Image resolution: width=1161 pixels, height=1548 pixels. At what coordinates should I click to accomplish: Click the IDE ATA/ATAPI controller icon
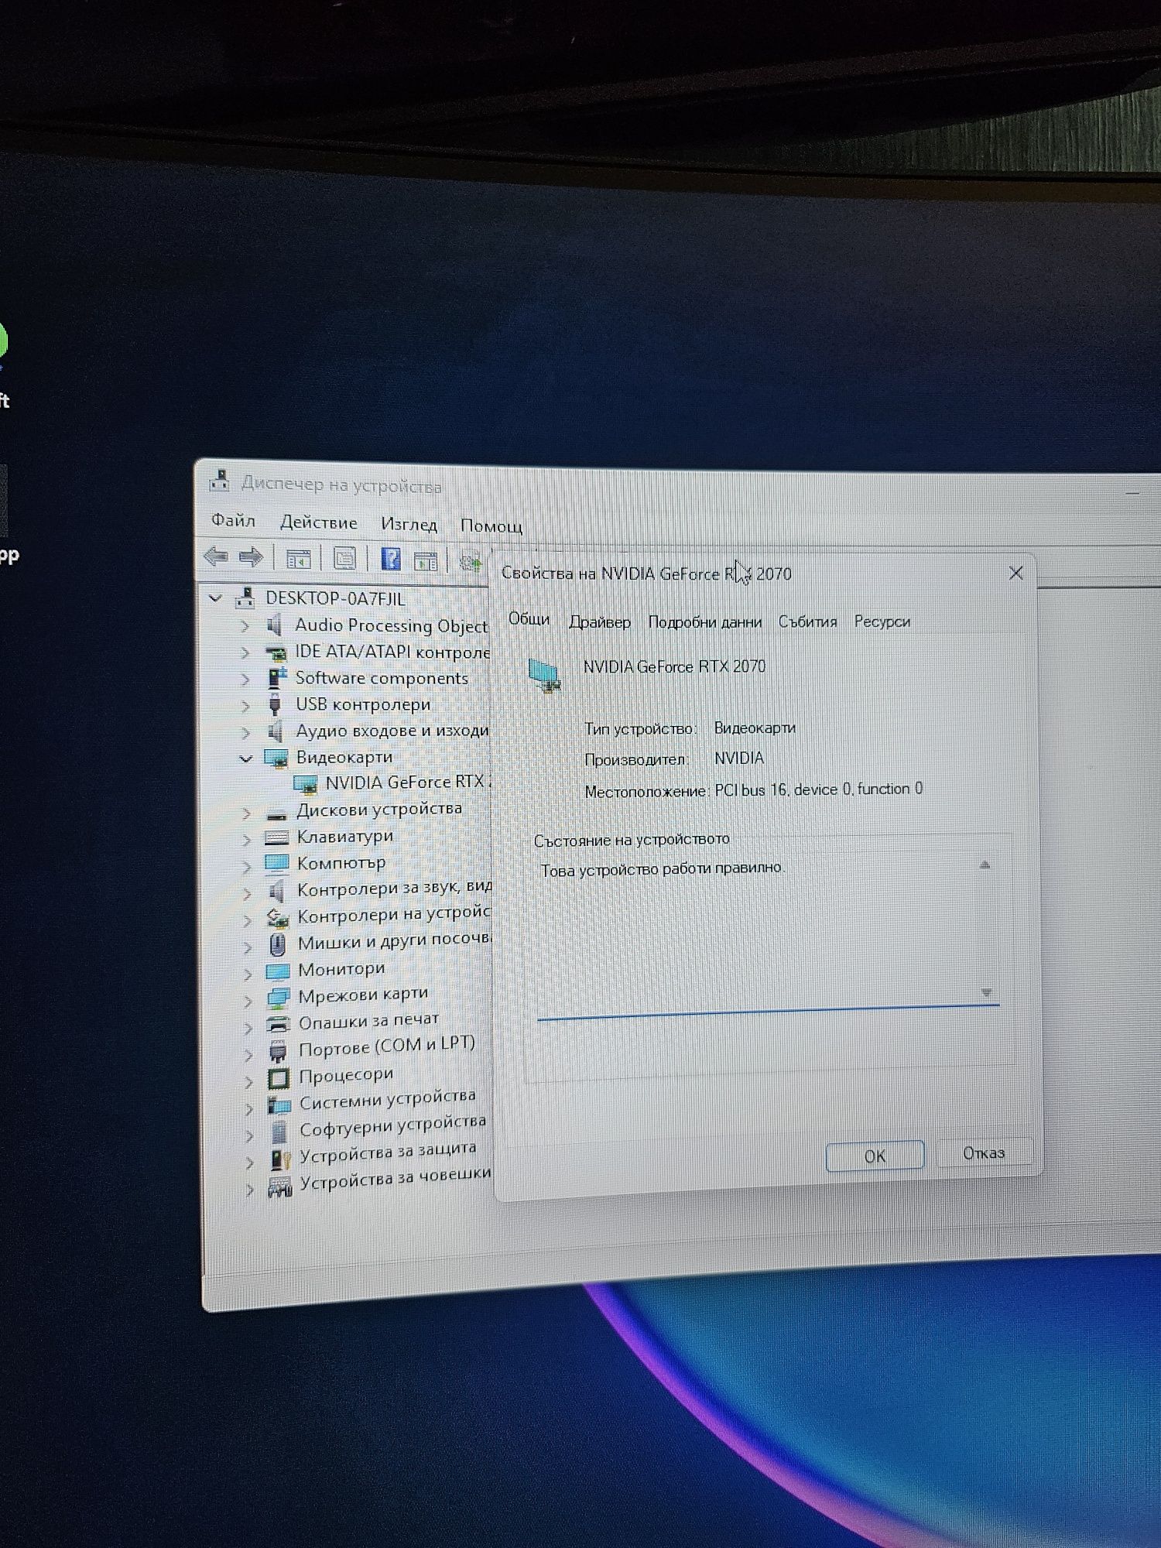(x=276, y=652)
